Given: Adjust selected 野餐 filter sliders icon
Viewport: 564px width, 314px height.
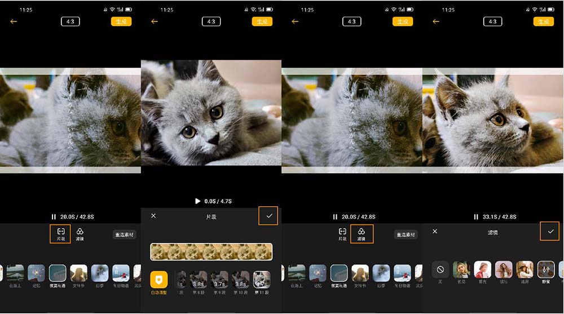Looking at the screenshot, I should pyautogui.click(x=546, y=269).
